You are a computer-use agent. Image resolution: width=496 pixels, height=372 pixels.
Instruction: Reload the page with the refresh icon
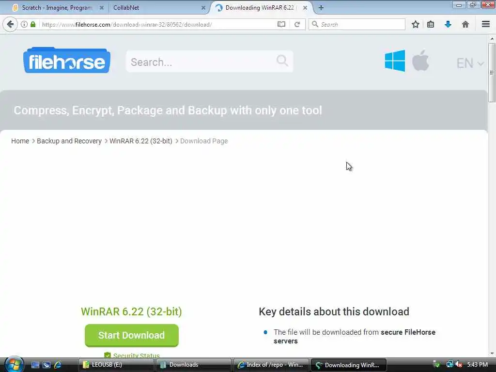[297, 24]
